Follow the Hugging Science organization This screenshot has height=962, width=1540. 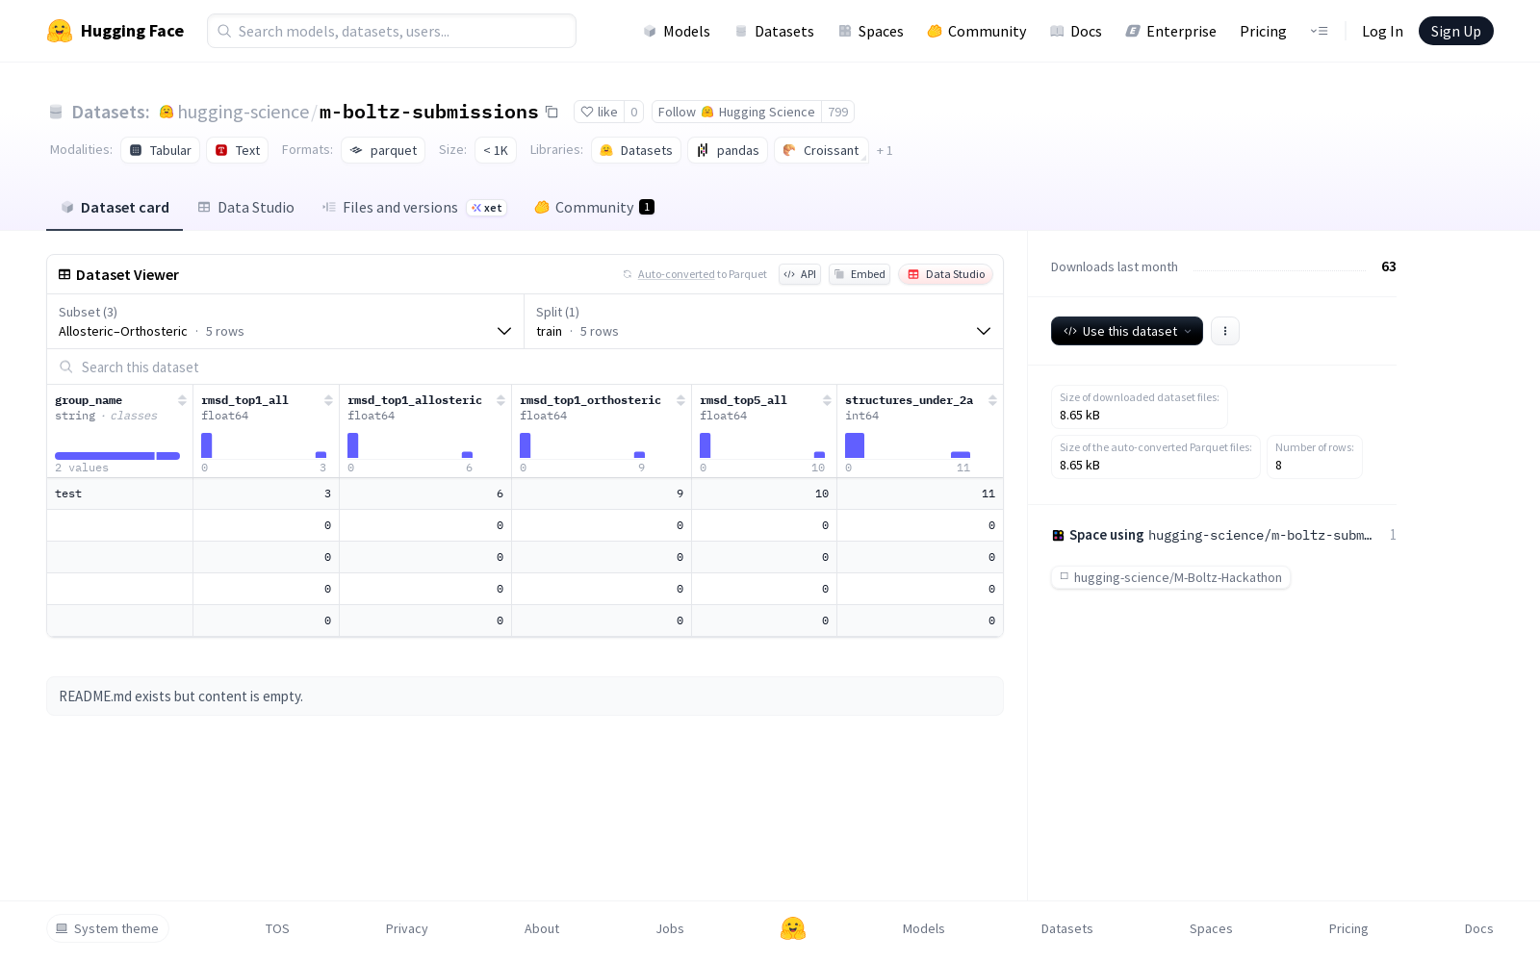tap(736, 112)
